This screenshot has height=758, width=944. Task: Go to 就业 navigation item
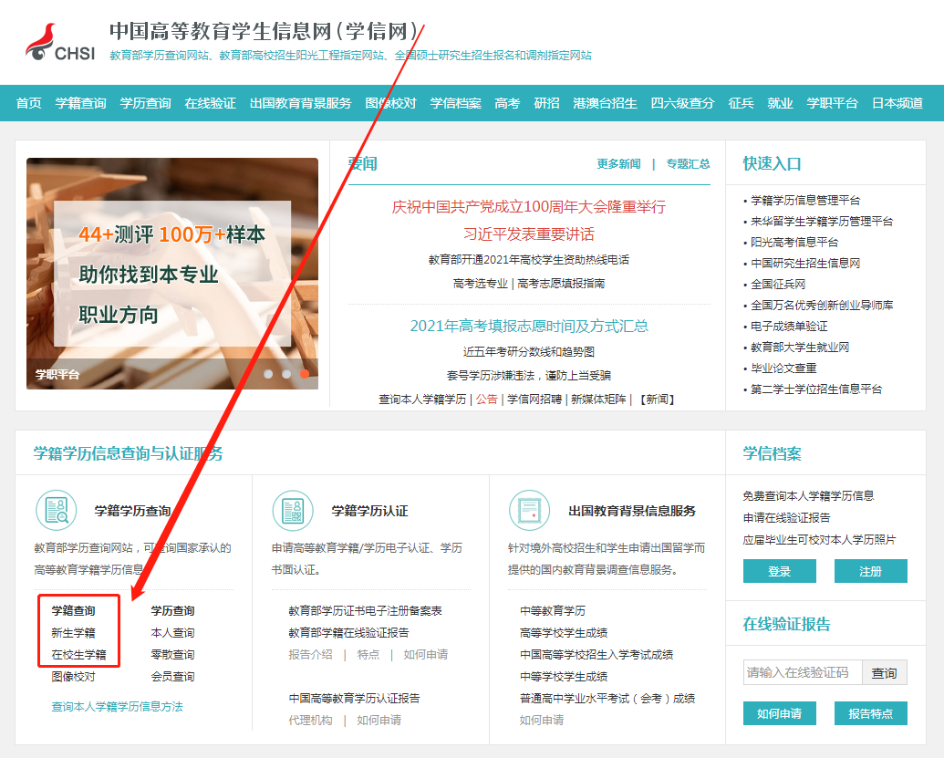click(780, 103)
